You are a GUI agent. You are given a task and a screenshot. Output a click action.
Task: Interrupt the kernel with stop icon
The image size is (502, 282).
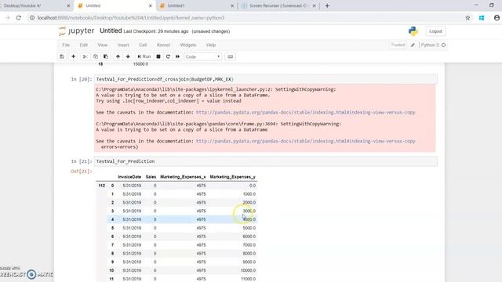point(158,56)
